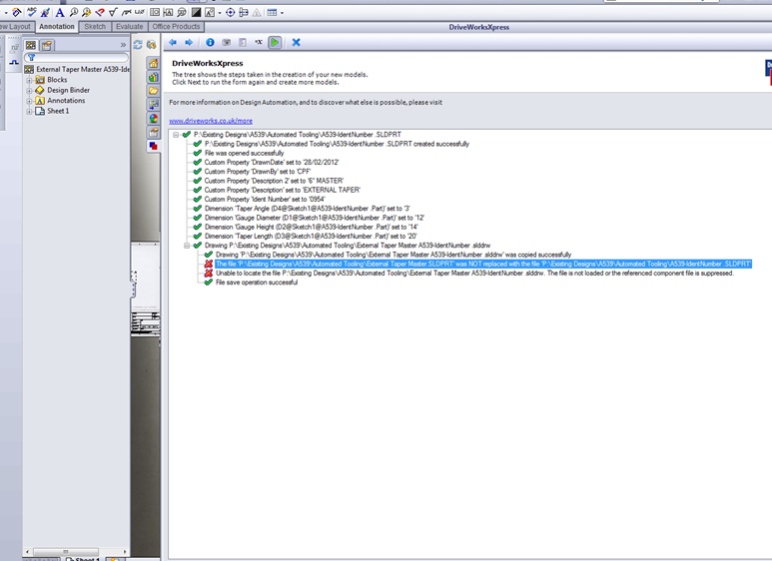The height and width of the screenshot is (561, 772).
Task: Switch to the View Layout tab
Action: [17, 27]
